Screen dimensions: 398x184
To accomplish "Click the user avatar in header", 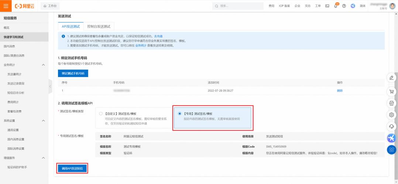I will click(392, 6).
